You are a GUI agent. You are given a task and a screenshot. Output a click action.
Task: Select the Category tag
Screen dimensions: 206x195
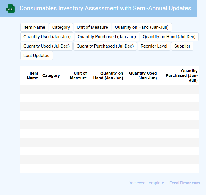point(61,27)
